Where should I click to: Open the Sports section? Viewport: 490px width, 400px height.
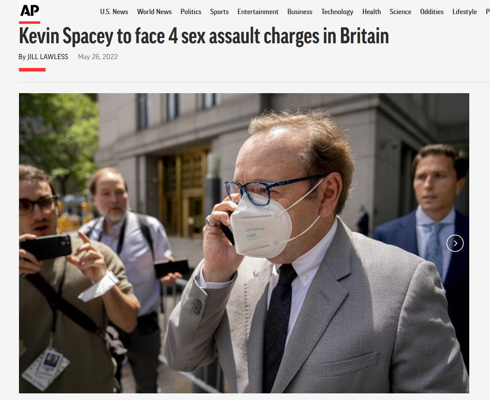coord(219,12)
